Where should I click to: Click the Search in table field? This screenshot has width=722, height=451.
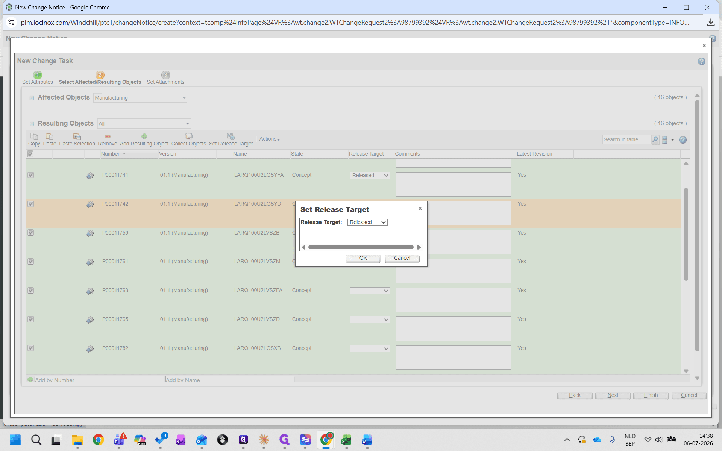pos(626,139)
